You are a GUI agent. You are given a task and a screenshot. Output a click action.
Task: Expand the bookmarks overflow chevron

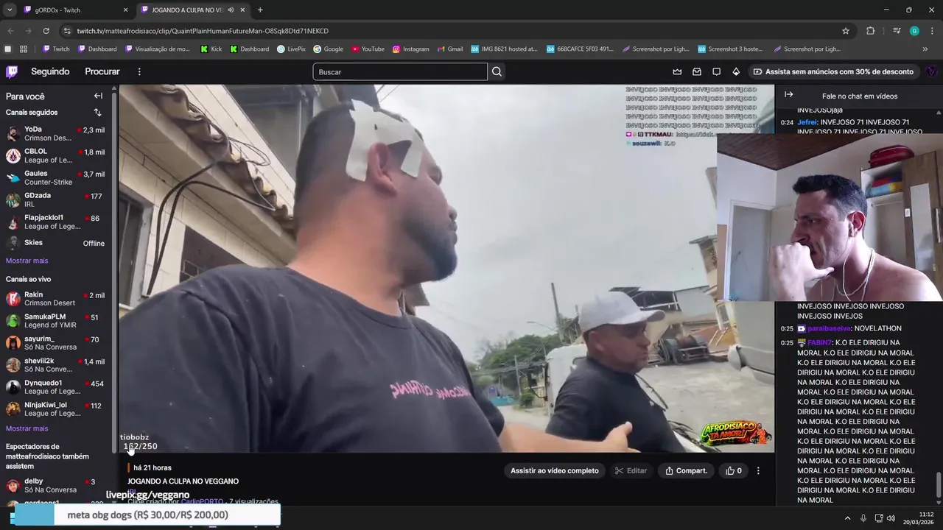[x=925, y=49]
